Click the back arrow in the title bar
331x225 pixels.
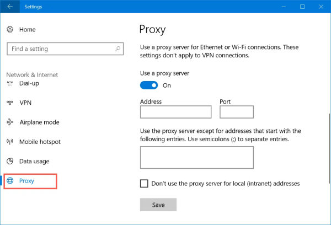tap(9, 7)
